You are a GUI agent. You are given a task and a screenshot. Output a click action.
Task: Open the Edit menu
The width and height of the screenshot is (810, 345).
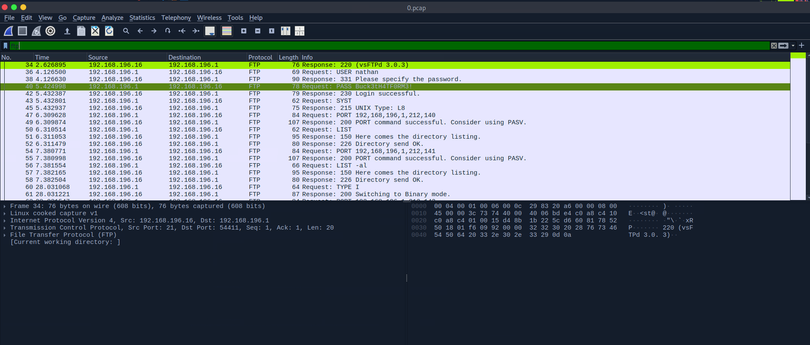point(27,18)
